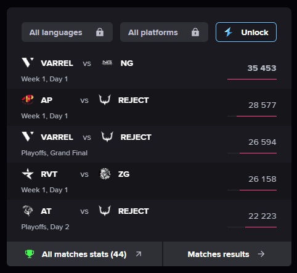Click the green trophy icon
297x273 pixels.
(30, 254)
